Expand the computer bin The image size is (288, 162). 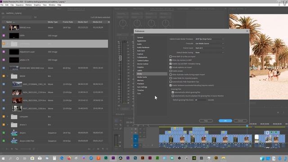point(8,117)
